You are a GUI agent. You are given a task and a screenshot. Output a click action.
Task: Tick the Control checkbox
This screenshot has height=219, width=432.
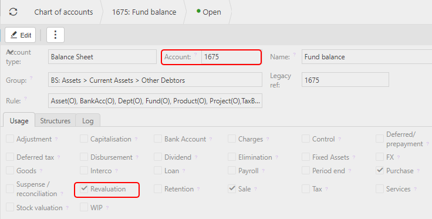(x=306, y=139)
